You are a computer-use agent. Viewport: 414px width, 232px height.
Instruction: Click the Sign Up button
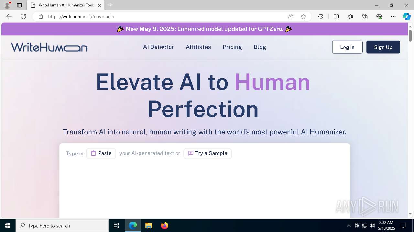coord(383,47)
